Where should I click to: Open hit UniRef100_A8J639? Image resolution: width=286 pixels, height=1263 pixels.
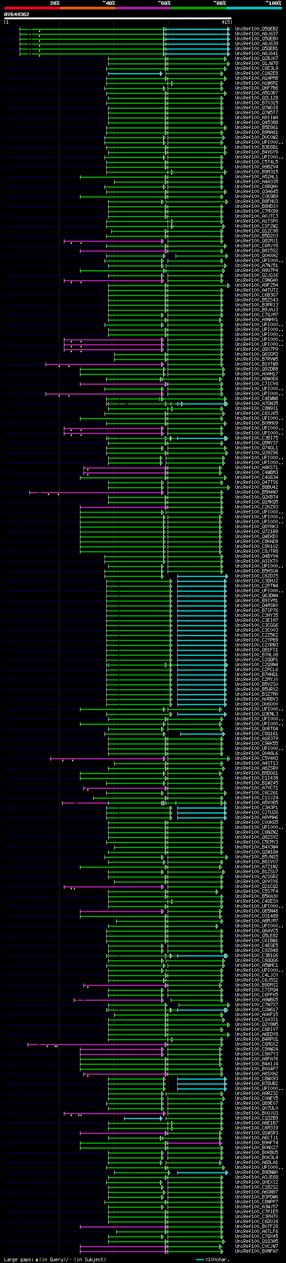[x=257, y=44]
